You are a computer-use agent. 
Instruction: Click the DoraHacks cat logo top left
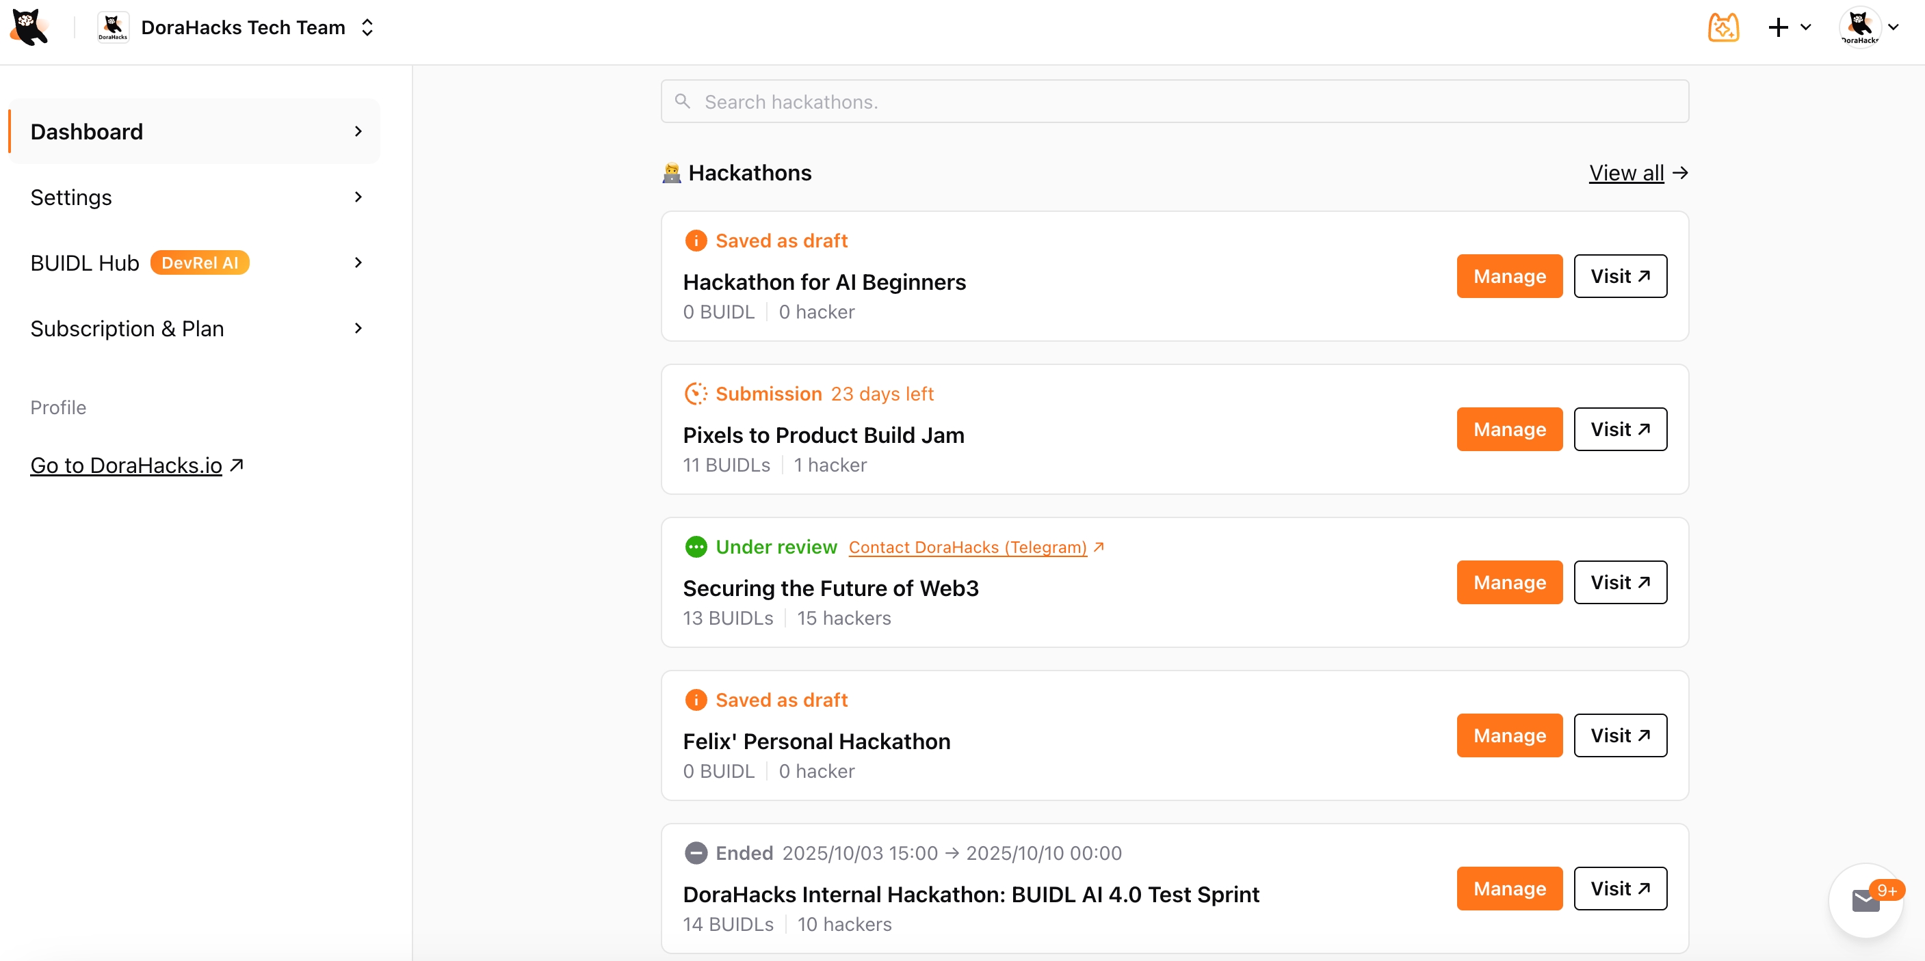(27, 27)
